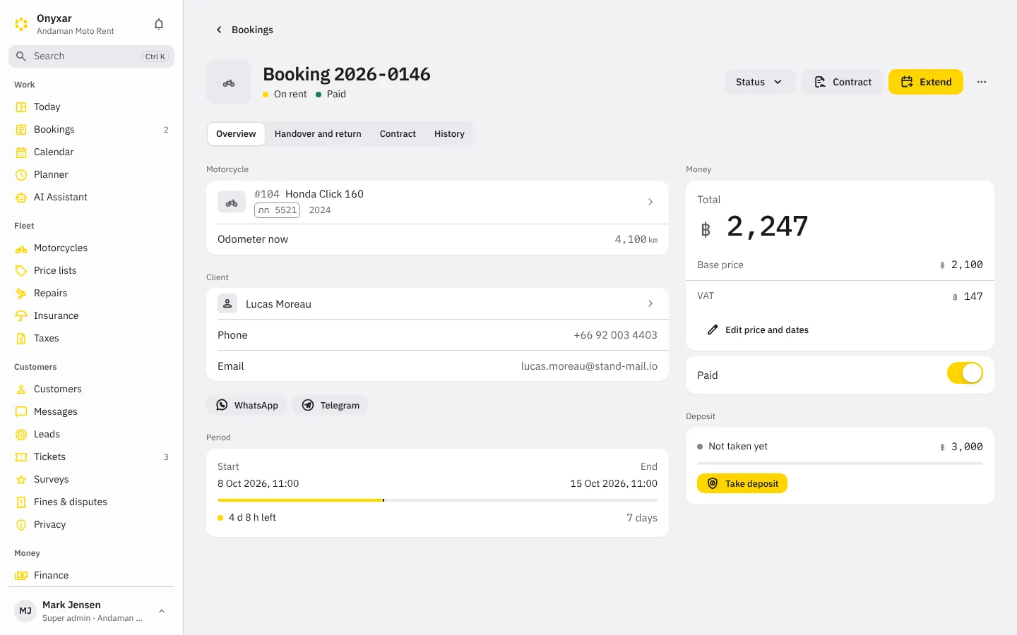Switch to Handover and return tab
The image size is (1017, 635).
click(318, 134)
